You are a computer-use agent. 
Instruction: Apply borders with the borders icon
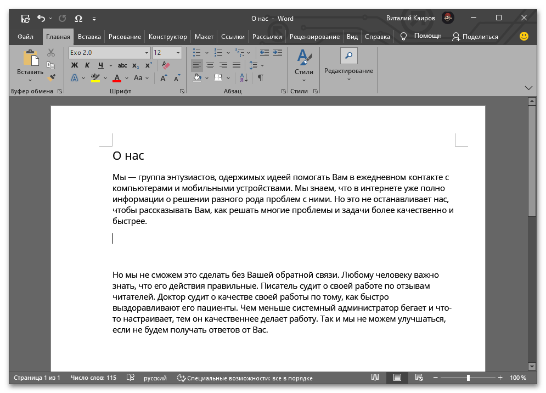218,78
